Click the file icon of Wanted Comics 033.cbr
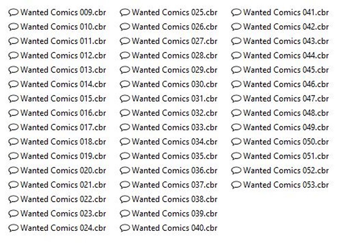Image resolution: width=339 pixels, height=245 pixels. pyautogui.click(x=125, y=127)
